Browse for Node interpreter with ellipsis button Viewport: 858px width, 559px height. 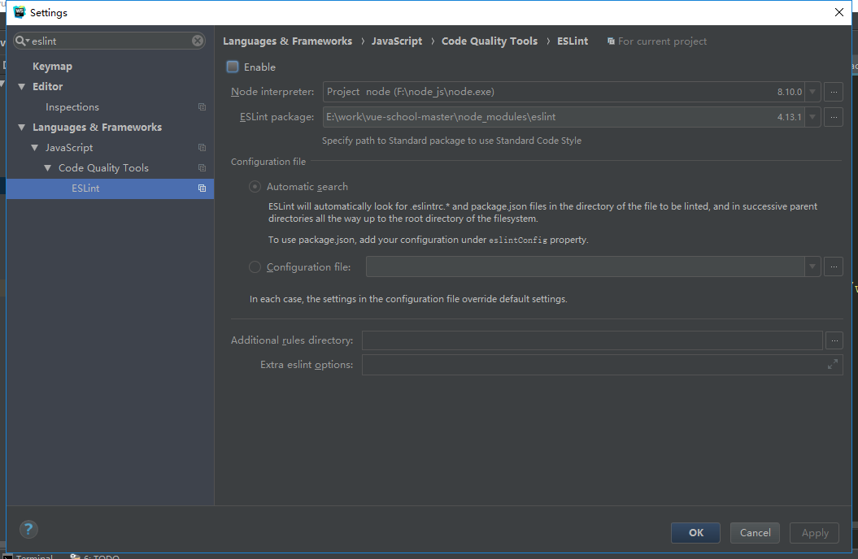(834, 92)
